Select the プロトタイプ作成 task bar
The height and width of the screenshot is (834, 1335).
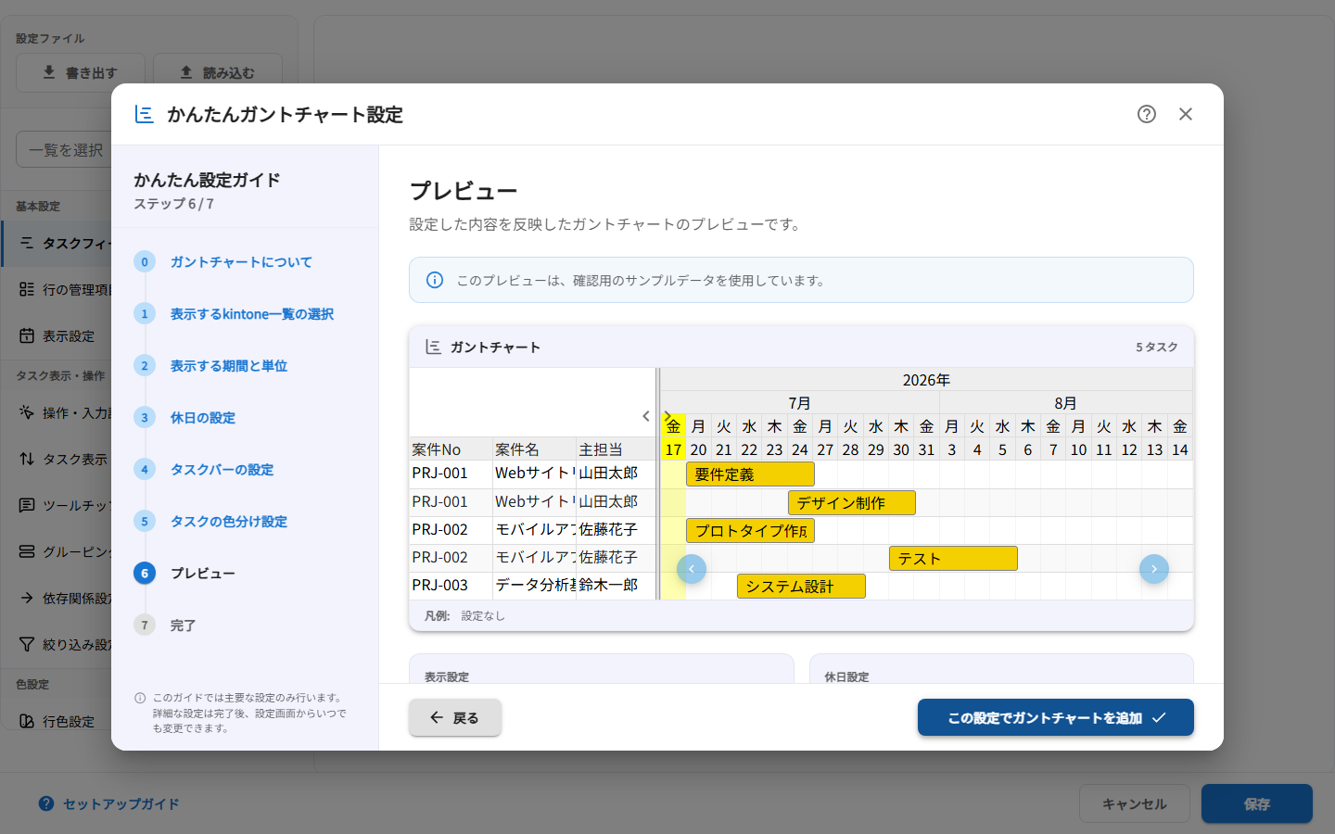(750, 531)
